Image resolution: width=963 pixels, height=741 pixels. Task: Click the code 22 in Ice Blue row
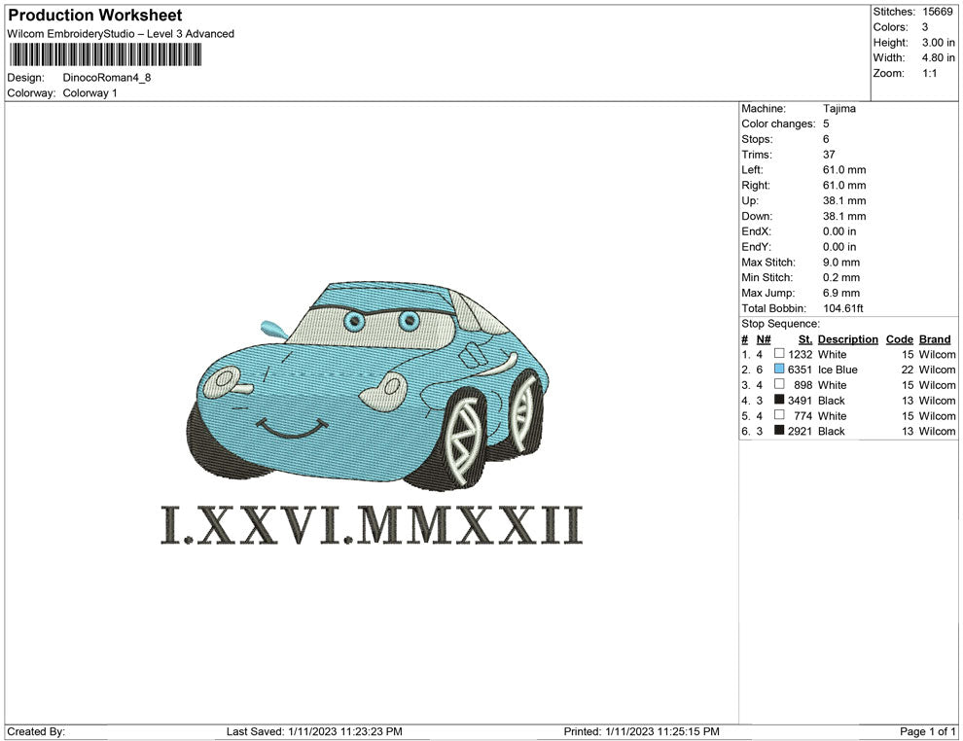tap(908, 370)
